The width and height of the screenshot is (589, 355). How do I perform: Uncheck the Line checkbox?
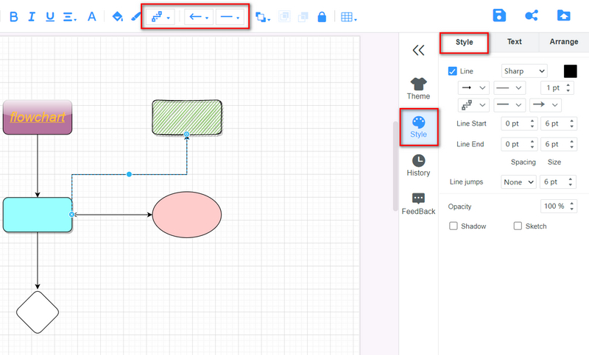453,71
